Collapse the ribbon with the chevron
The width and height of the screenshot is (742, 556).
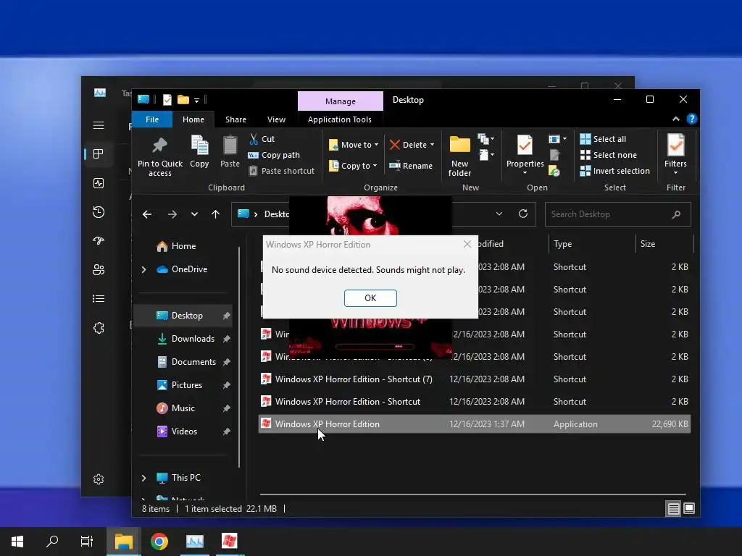(676, 119)
